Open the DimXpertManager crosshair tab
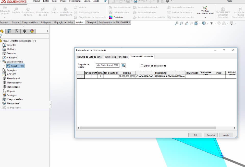245x167 pixels. (x=24, y=31)
